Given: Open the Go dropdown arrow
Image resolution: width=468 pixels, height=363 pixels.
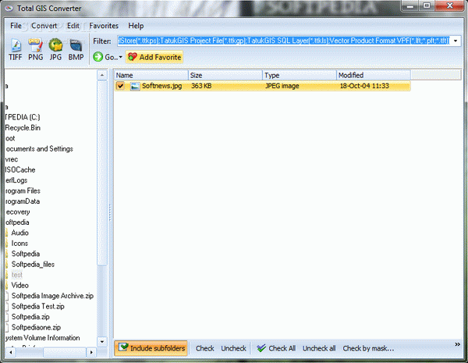Looking at the screenshot, I should coord(119,58).
